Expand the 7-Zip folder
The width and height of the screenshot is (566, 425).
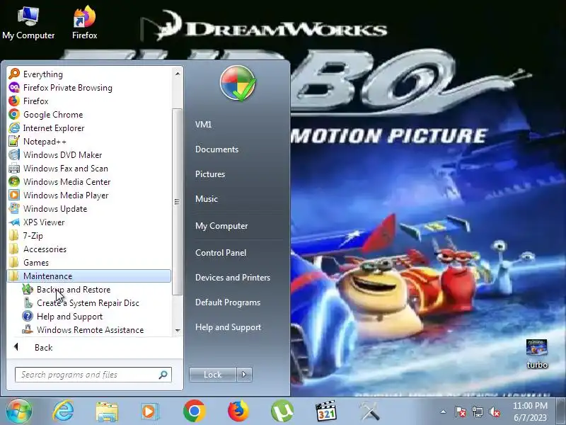26,236
